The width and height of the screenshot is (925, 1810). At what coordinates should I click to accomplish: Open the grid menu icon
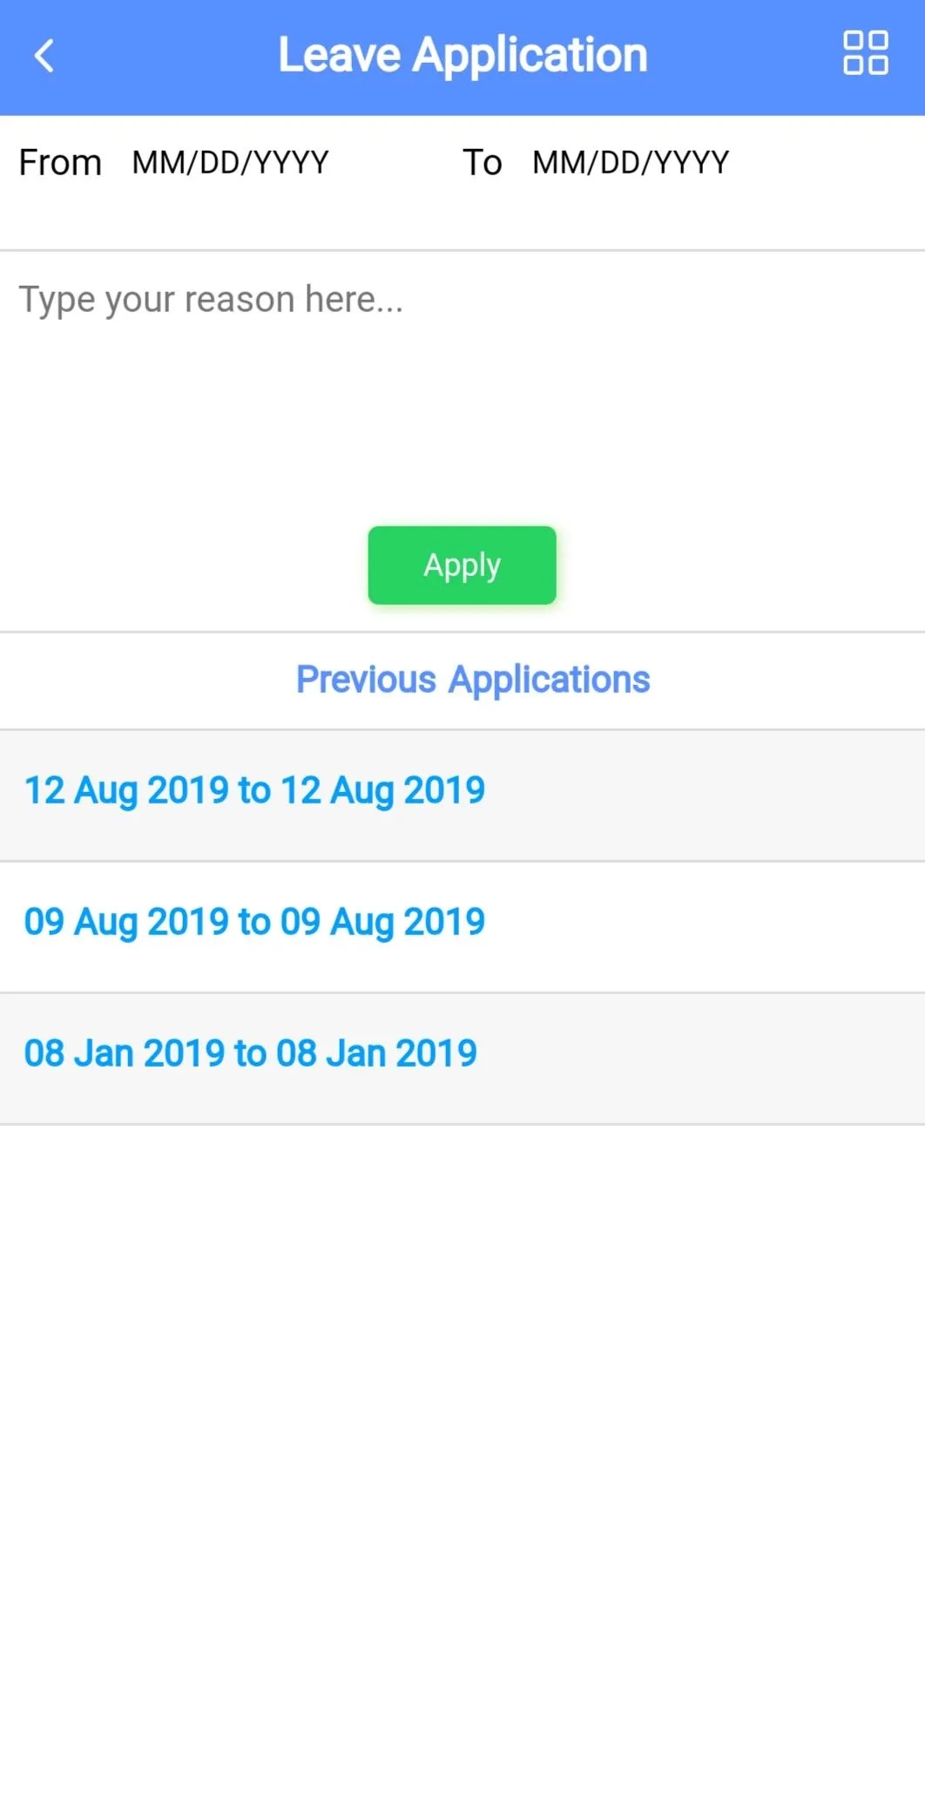865,54
